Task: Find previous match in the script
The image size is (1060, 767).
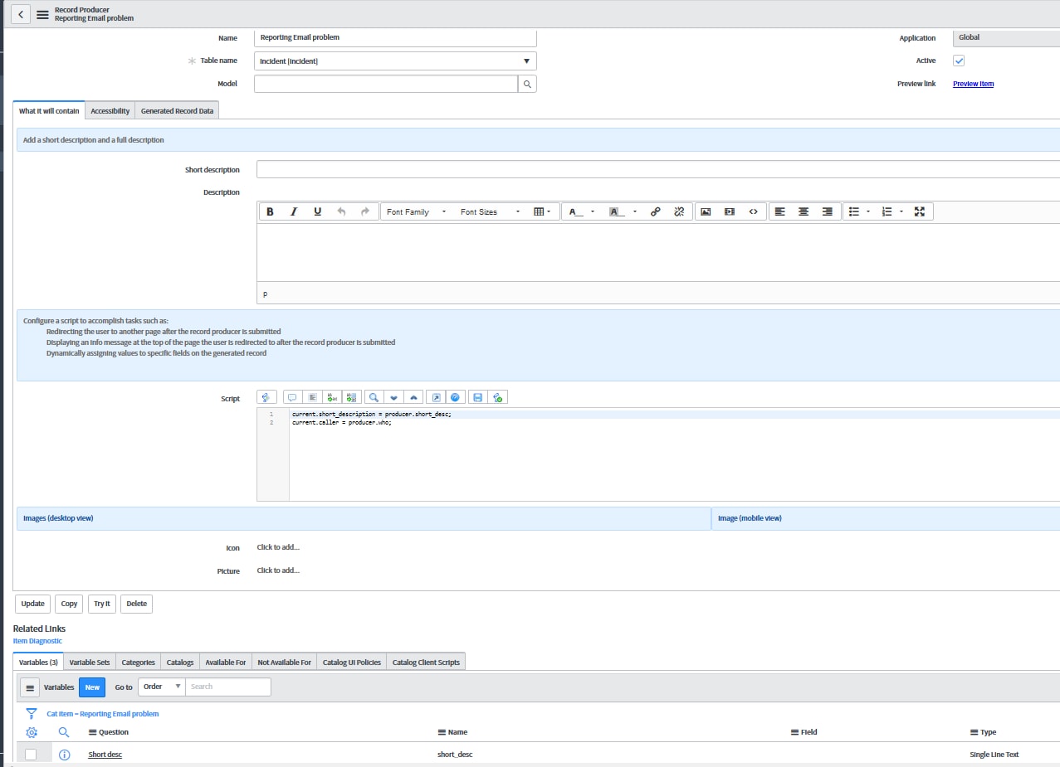Action: 413,397
